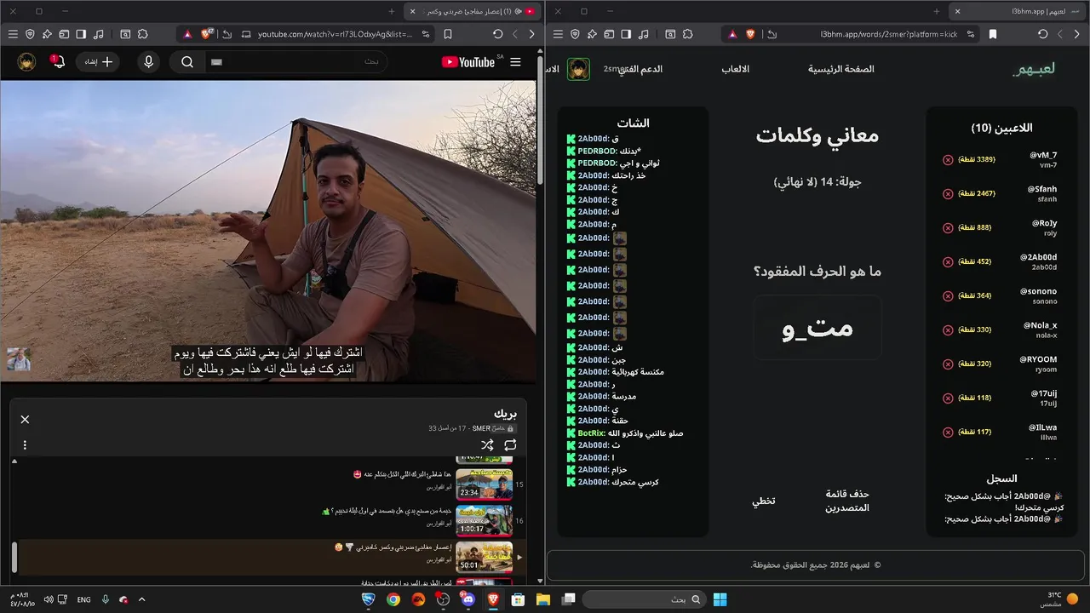Click playlist panel scrollbar thumb
This screenshot has height=613, width=1090.
tap(14, 557)
